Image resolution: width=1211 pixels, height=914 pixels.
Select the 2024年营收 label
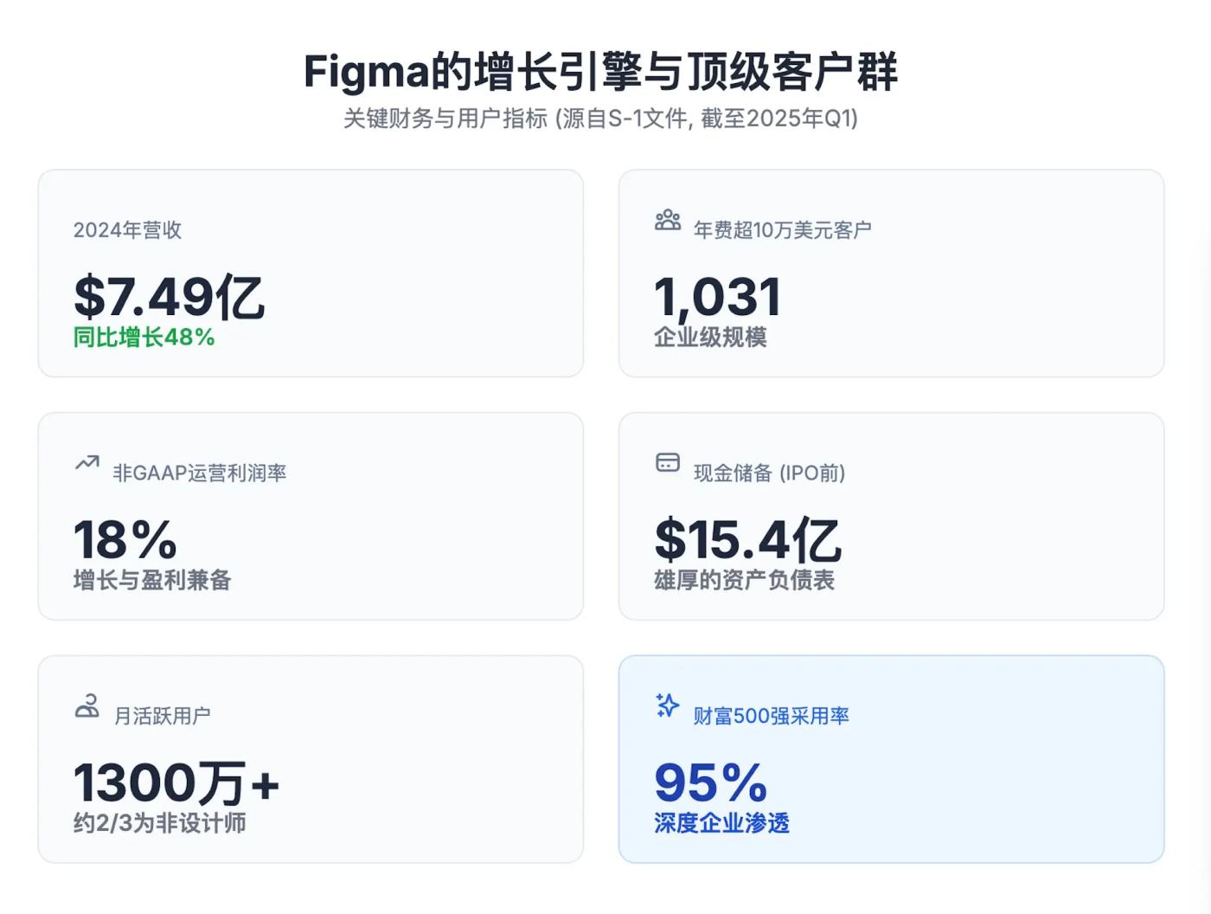pos(127,230)
